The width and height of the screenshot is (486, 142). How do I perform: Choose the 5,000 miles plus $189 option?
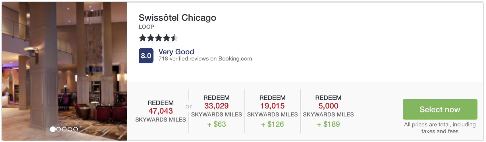(328, 111)
